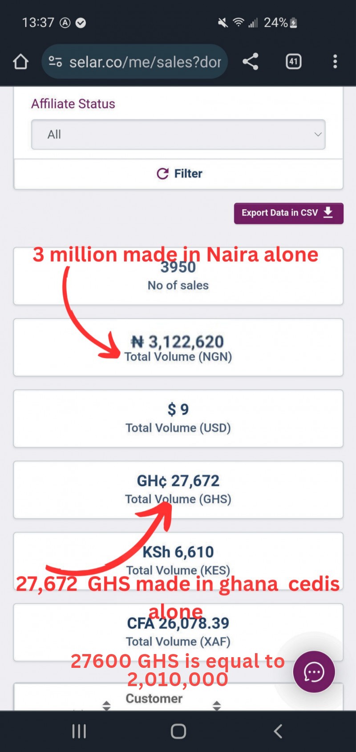Sort by the Customer column arrows
Image resolution: width=356 pixels, height=752 pixels.
[217, 705]
